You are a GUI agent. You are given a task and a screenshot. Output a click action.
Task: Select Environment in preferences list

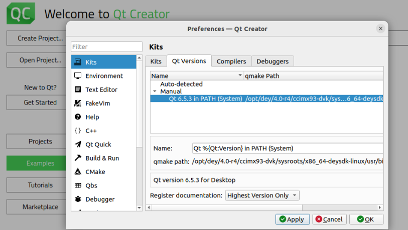tap(103, 75)
